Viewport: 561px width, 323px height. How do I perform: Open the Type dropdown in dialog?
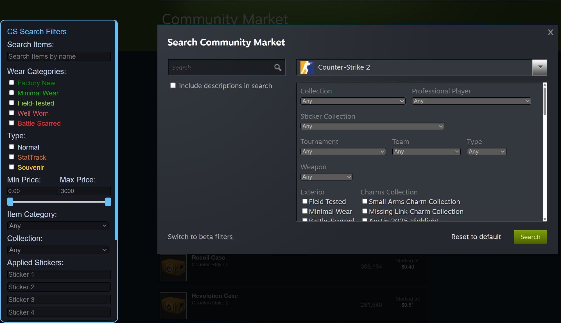(487, 152)
